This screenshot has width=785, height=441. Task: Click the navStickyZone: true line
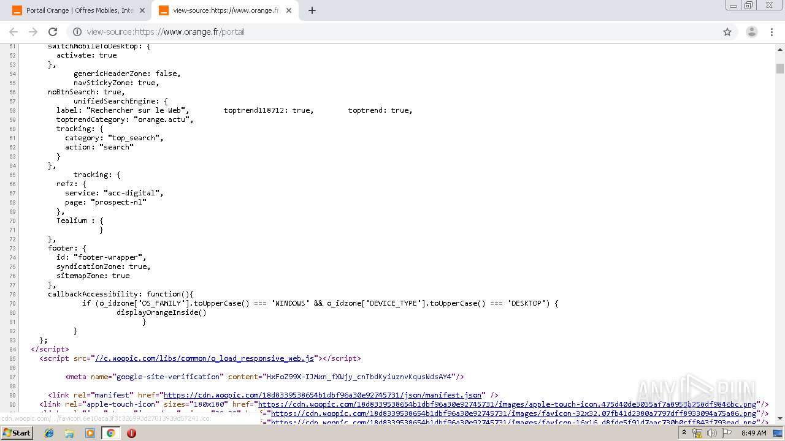(x=117, y=83)
